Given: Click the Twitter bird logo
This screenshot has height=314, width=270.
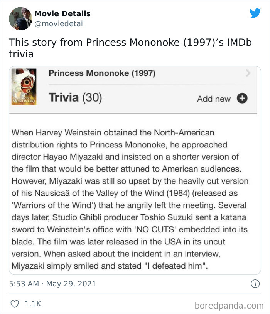Looking at the screenshot, I should tap(255, 12).
